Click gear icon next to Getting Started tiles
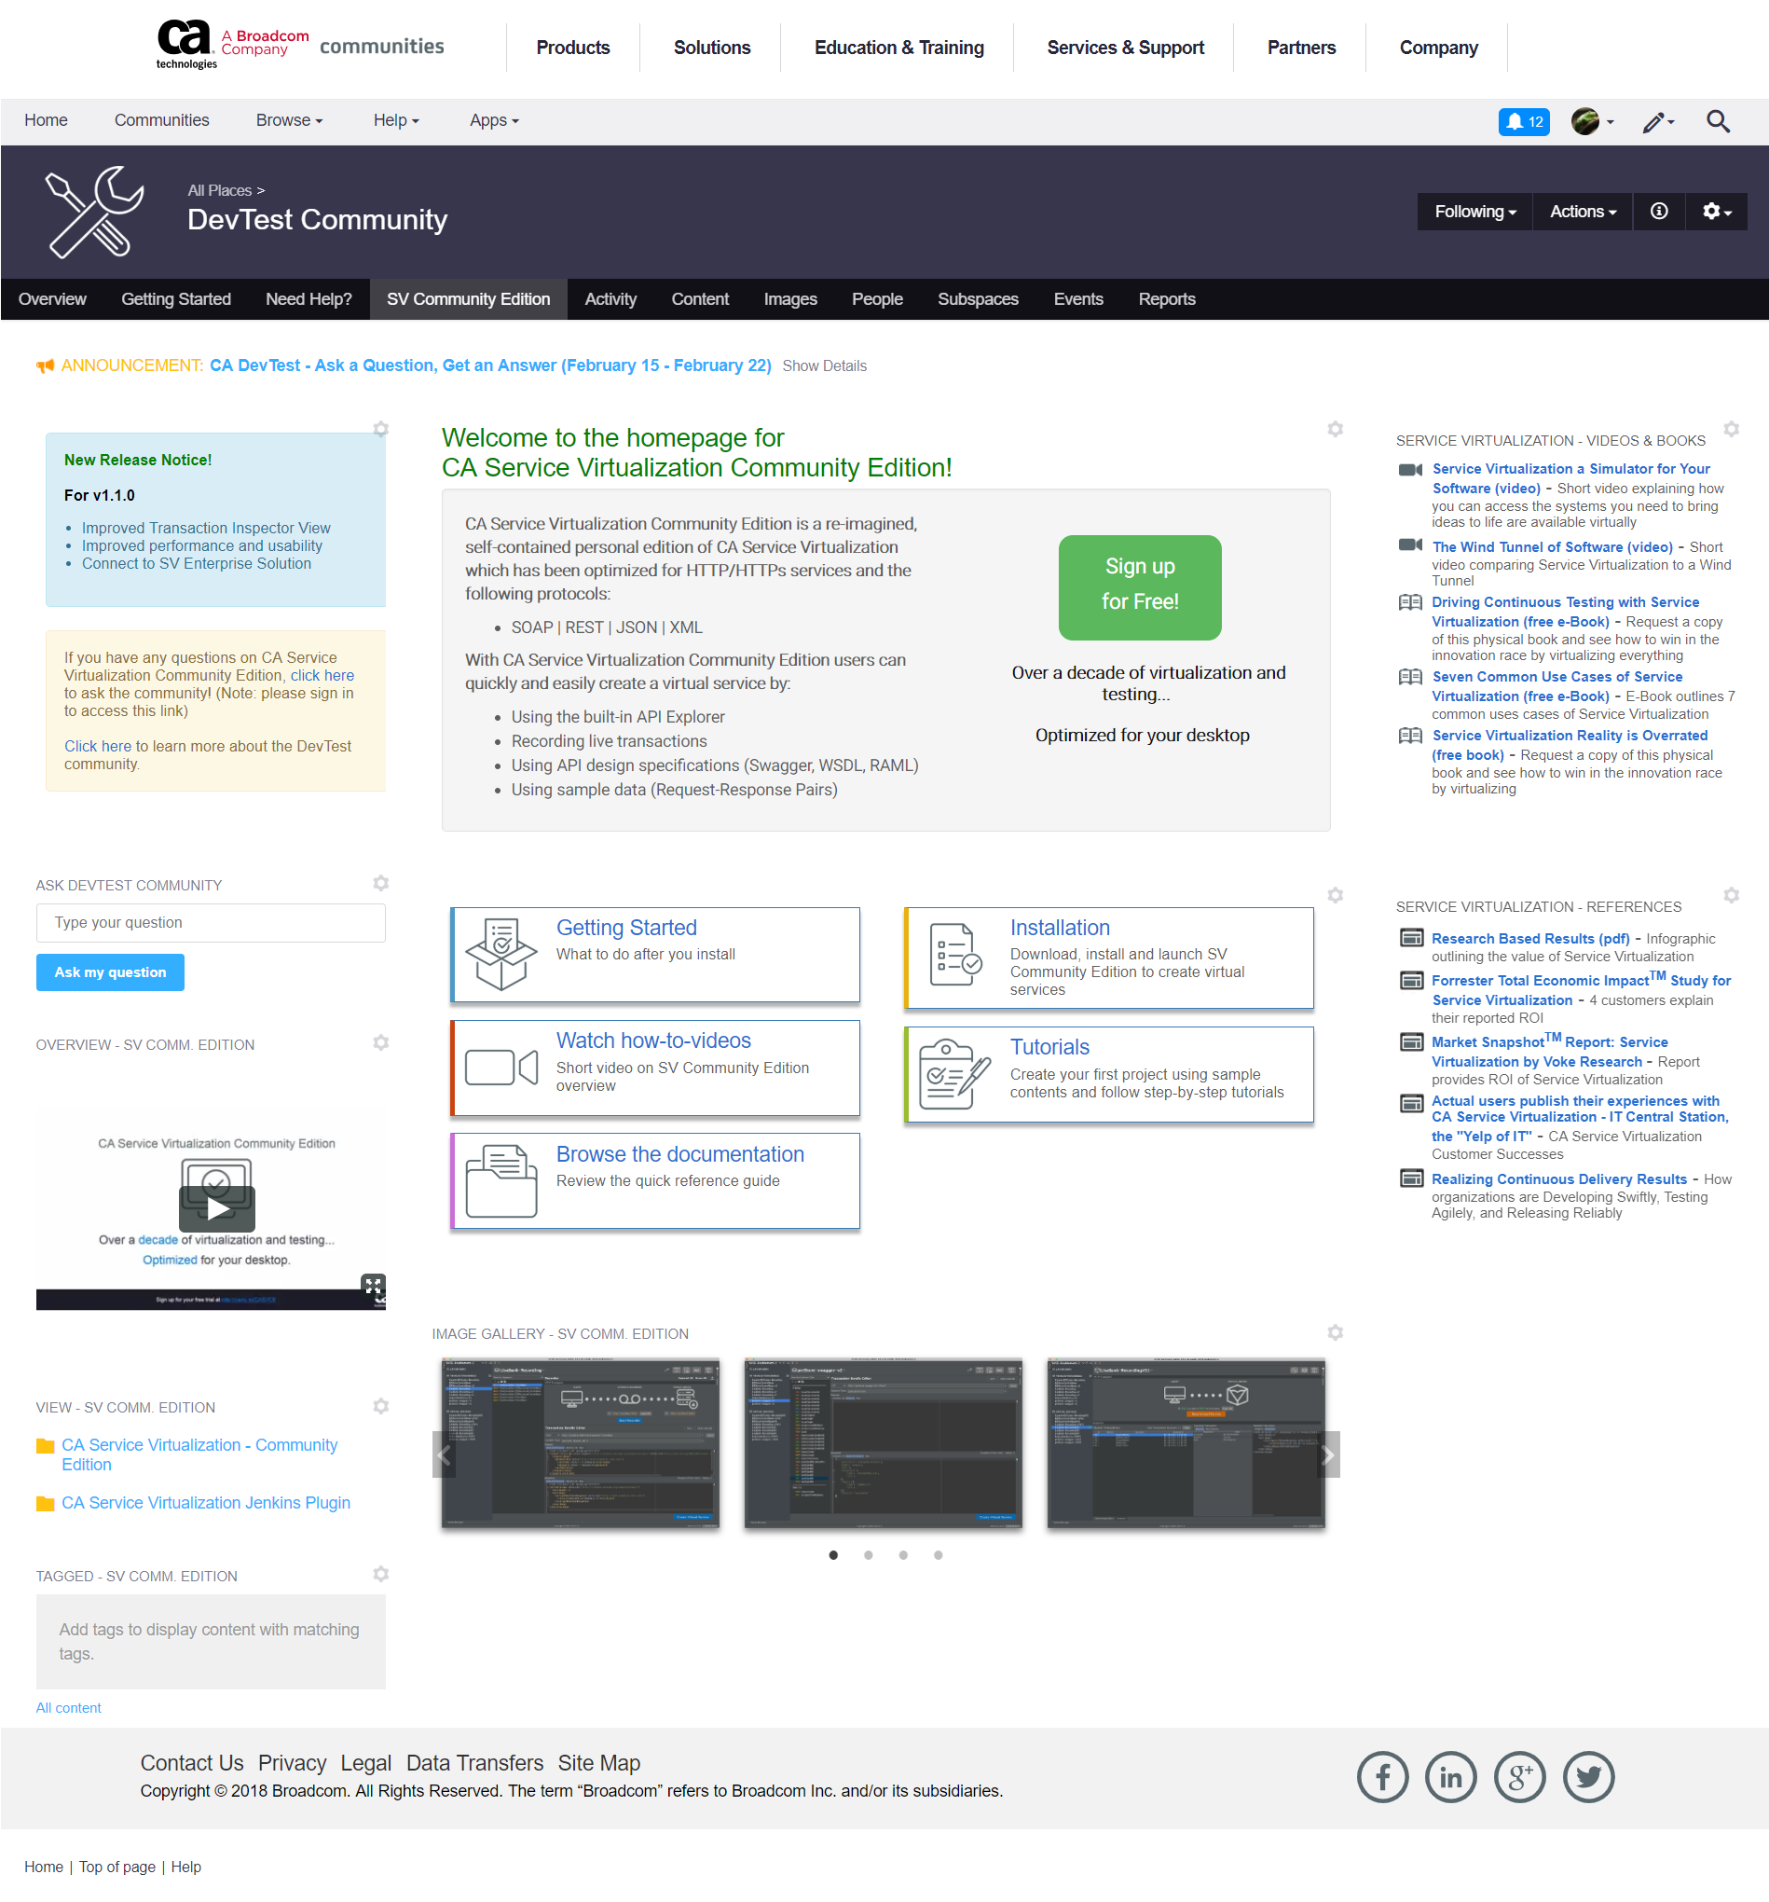 [1335, 894]
